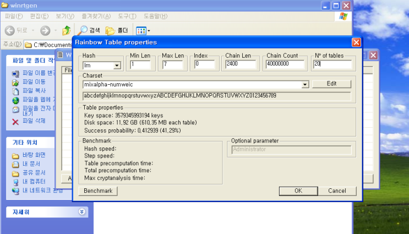Confirm with the OK button

click(298, 191)
